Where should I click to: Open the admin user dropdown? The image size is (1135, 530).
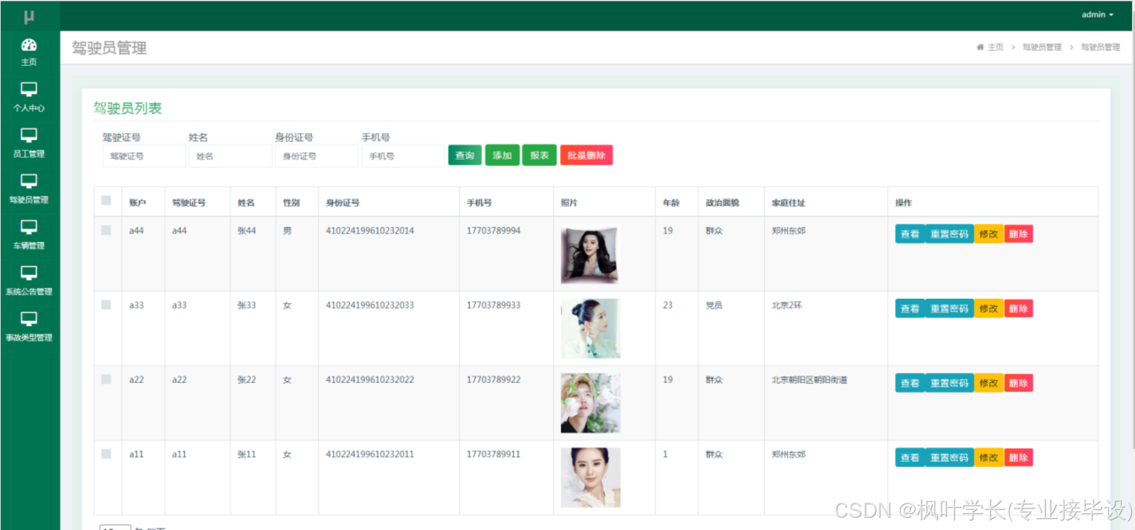[x=1097, y=15]
